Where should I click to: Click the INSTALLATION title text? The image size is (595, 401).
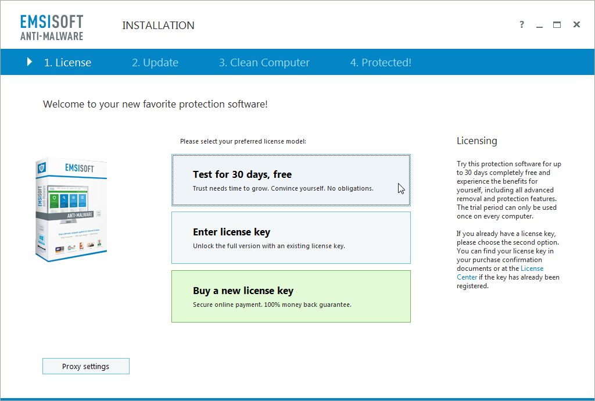coord(158,26)
